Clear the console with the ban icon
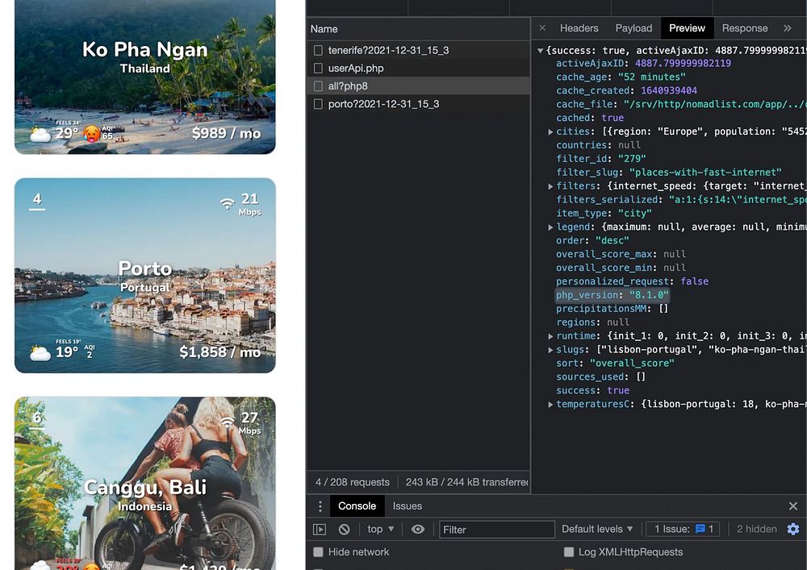This screenshot has height=570, width=807. click(x=345, y=530)
